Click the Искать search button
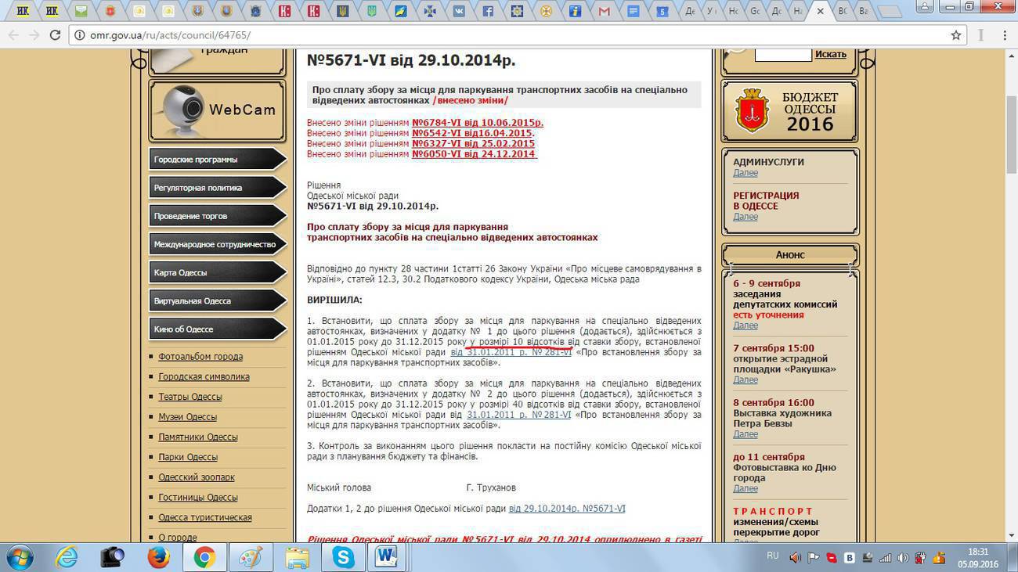 pyautogui.click(x=830, y=54)
